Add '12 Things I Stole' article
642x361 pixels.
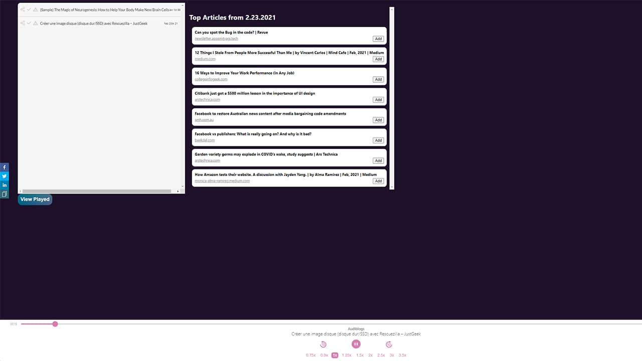[378, 59]
